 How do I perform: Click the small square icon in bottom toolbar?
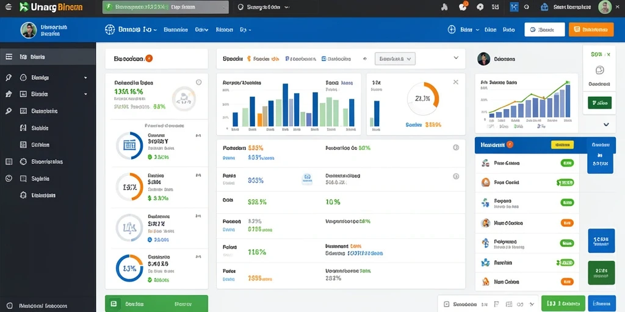446,303
